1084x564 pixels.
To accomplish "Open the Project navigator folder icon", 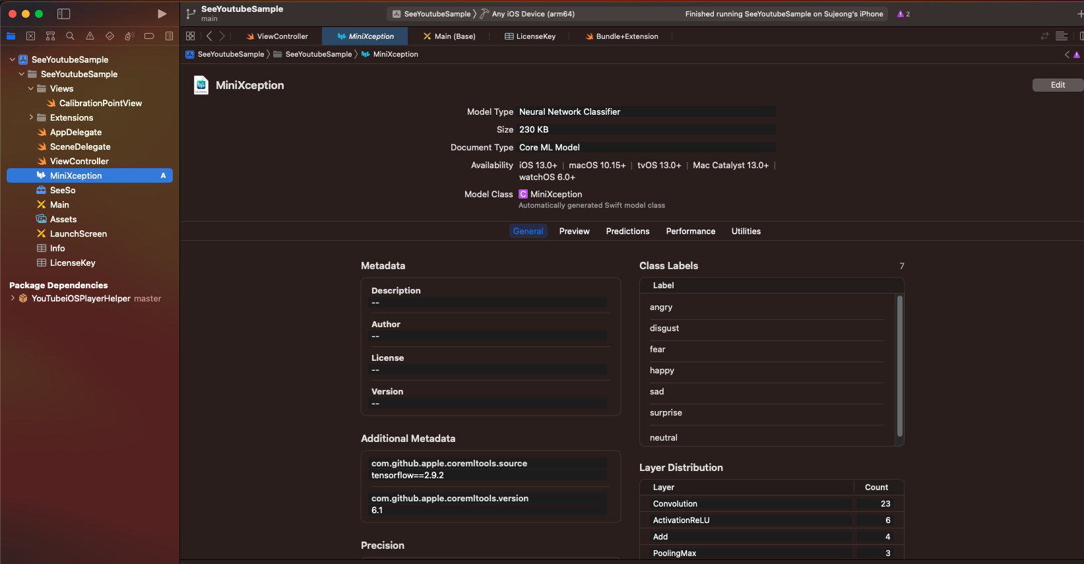I will pos(11,36).
